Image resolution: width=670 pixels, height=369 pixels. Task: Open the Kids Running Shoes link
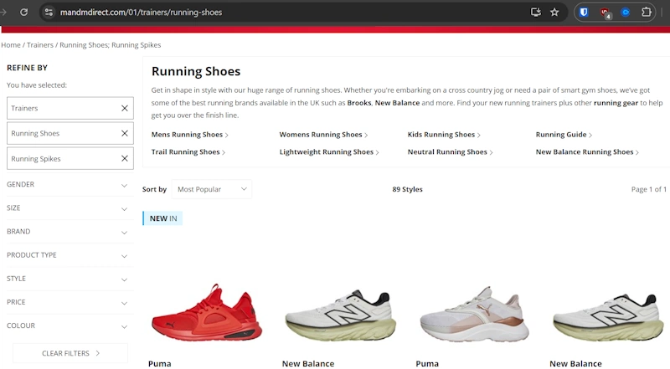click(x=444, y=135)
